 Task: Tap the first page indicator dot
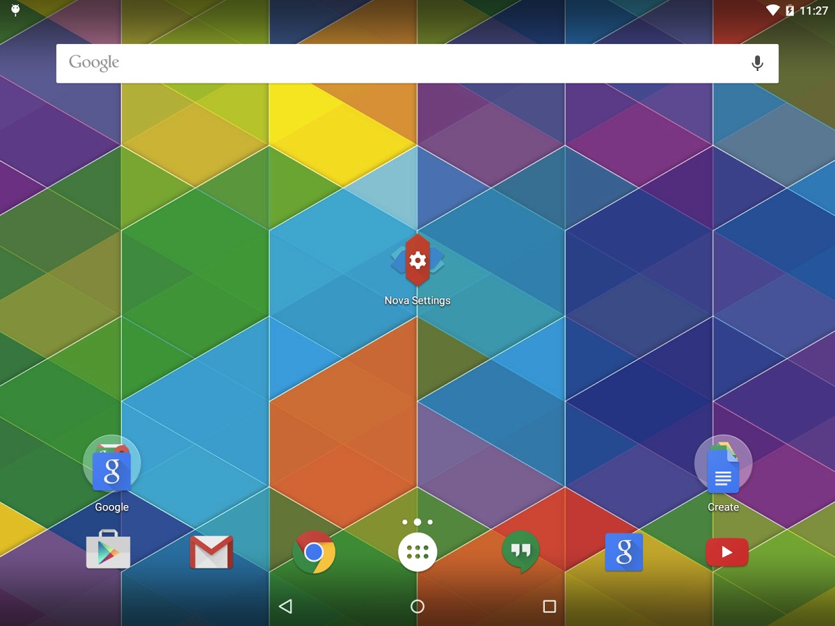(405, 522)
